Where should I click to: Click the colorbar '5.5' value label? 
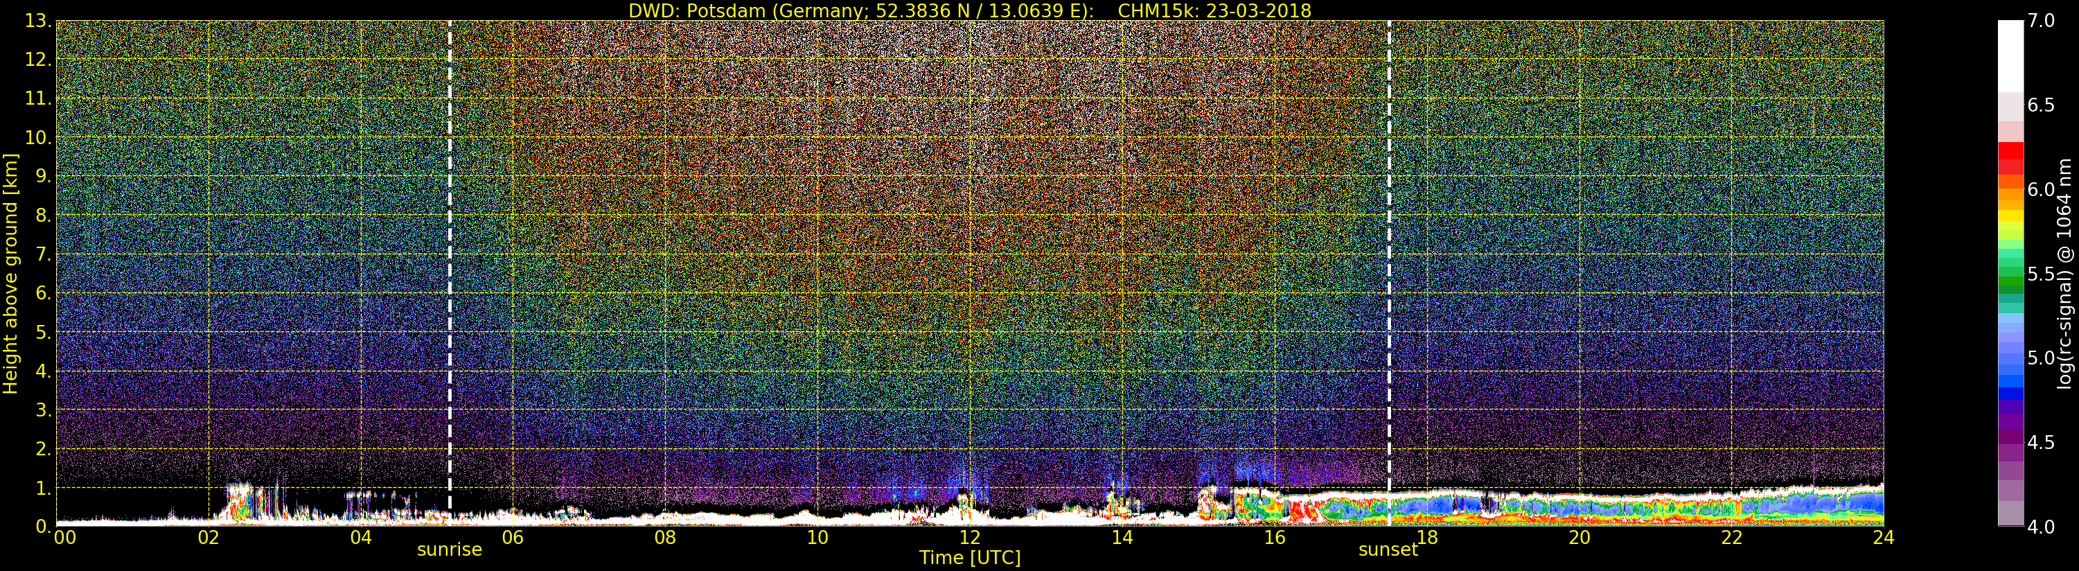point(2041,274)
